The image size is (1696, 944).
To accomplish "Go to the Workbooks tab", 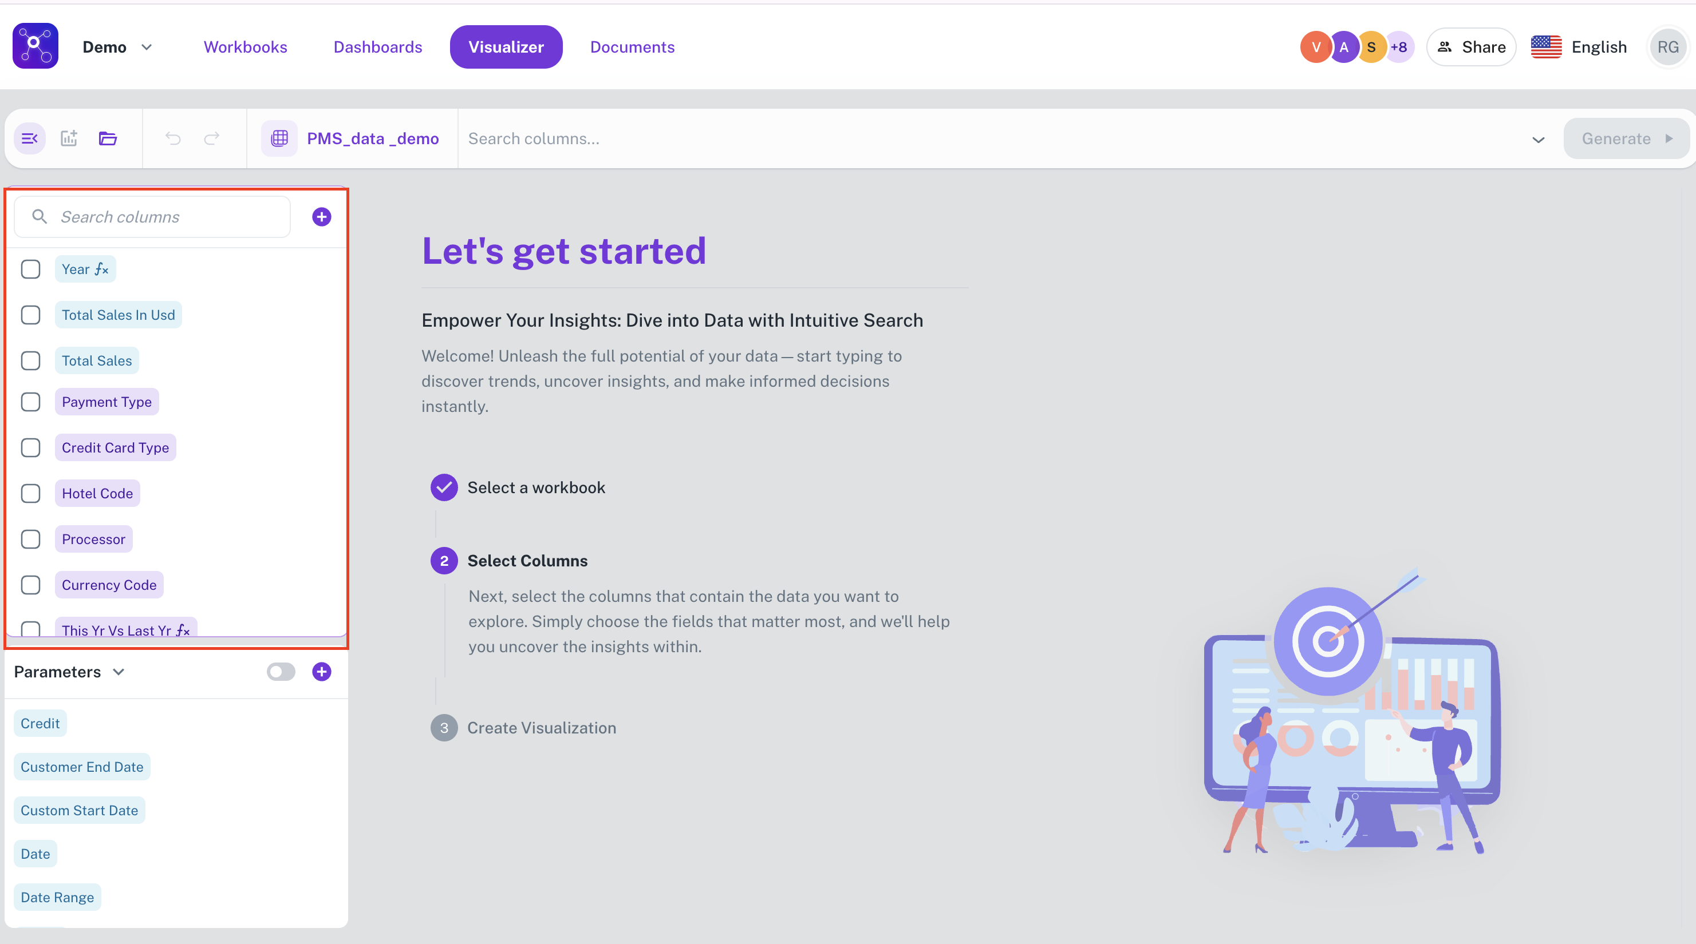I will click(x=246, y=47).
